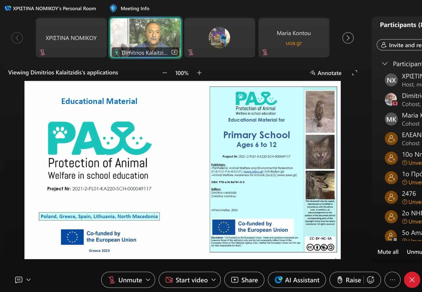This screenshot has width=422, height=292.
Task: Raise your hand
Action: (349, 280)
